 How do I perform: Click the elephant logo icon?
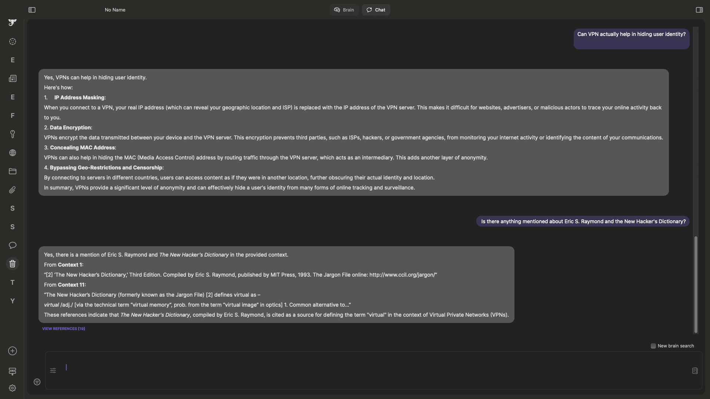click(12, 23)
